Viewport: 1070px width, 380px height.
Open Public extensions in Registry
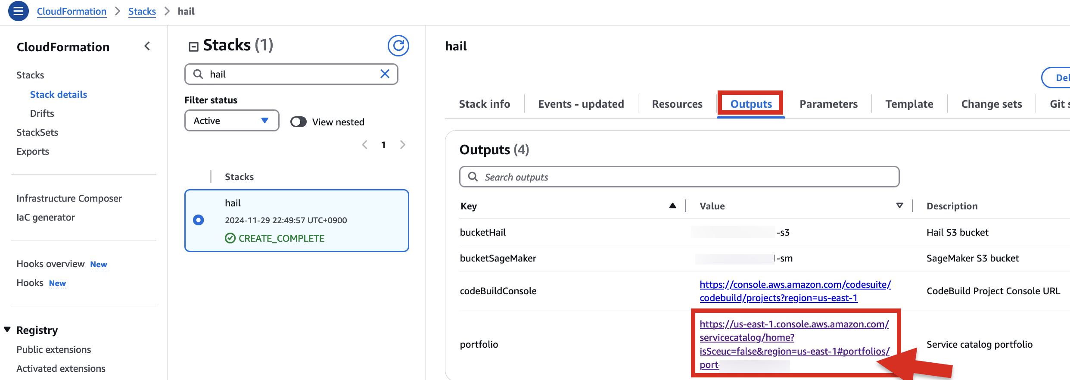click(x=54, y=349)
